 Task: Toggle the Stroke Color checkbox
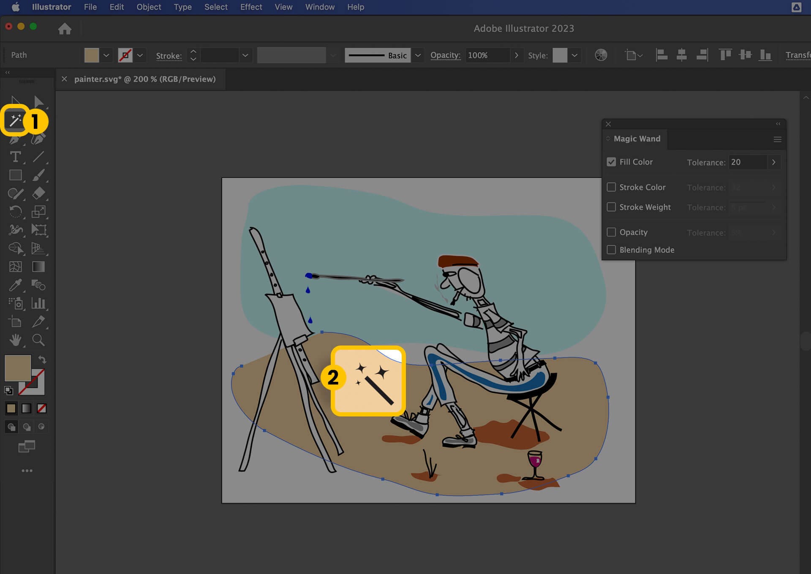click(611, 187)
